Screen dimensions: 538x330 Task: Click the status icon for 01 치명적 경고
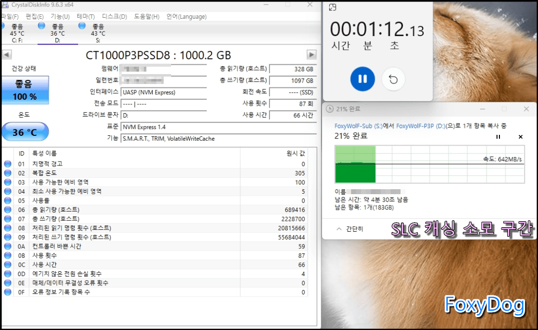tap(7, 164)
